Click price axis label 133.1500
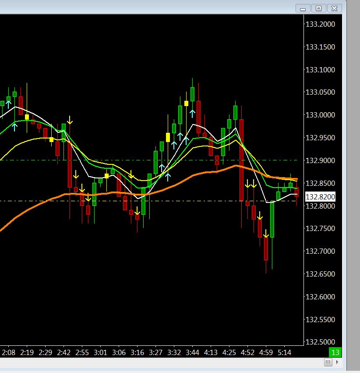This screenshot has width=360, height=373. tap(320, 47)
